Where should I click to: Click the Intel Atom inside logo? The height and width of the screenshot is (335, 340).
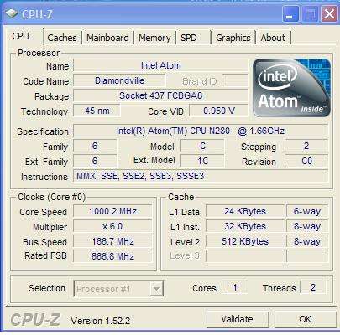[291, 88]
